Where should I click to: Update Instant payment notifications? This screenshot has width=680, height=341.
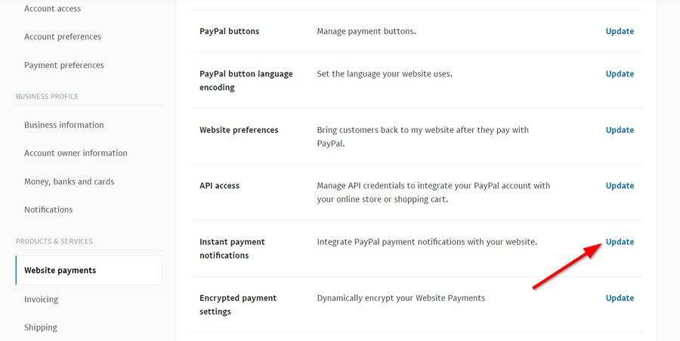(620, 242)
